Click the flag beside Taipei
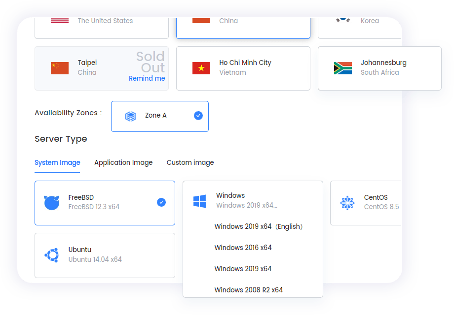Screen dimensions: 454x315 click(60, 68)
